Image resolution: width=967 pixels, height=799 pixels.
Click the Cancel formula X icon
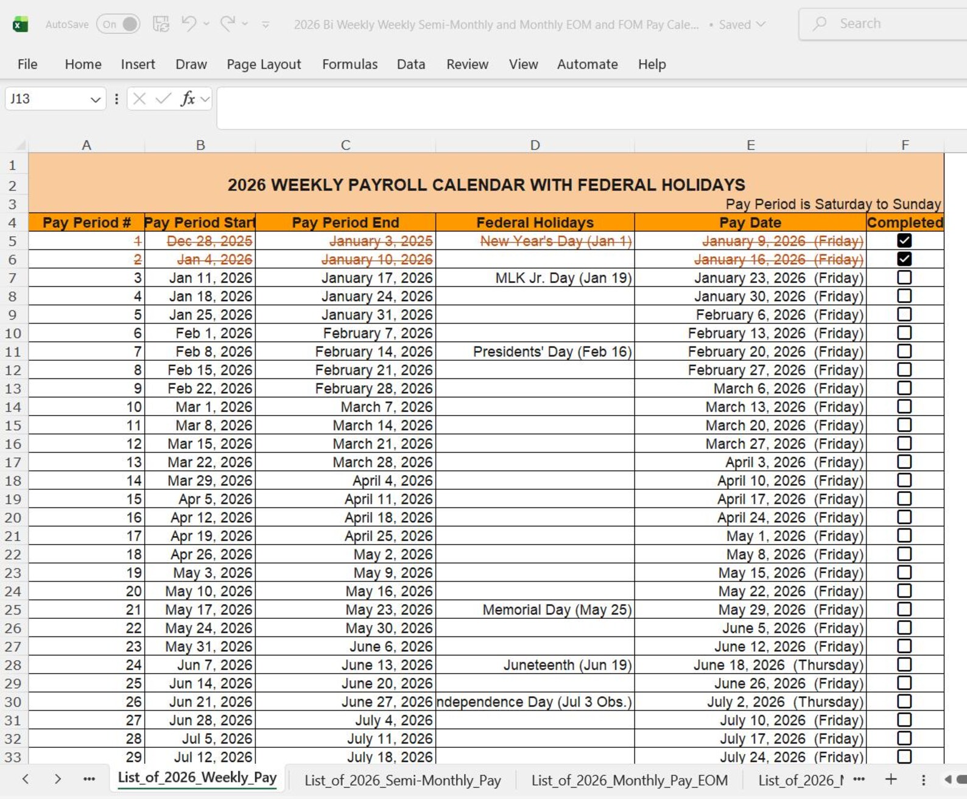point(139,99)
